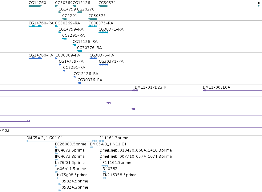Select the CG14760 gene label

[x=37, y=3]
